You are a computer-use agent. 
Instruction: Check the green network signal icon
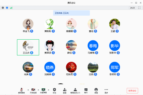tap(11, 8)
